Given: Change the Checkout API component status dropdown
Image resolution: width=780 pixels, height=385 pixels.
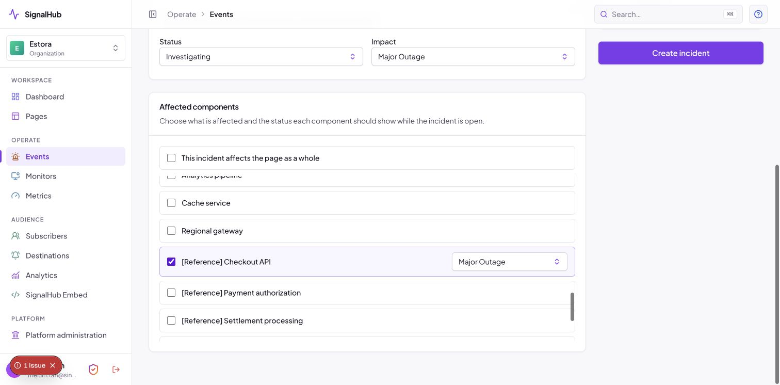Looking at the screenshot, I should (510, 262).
